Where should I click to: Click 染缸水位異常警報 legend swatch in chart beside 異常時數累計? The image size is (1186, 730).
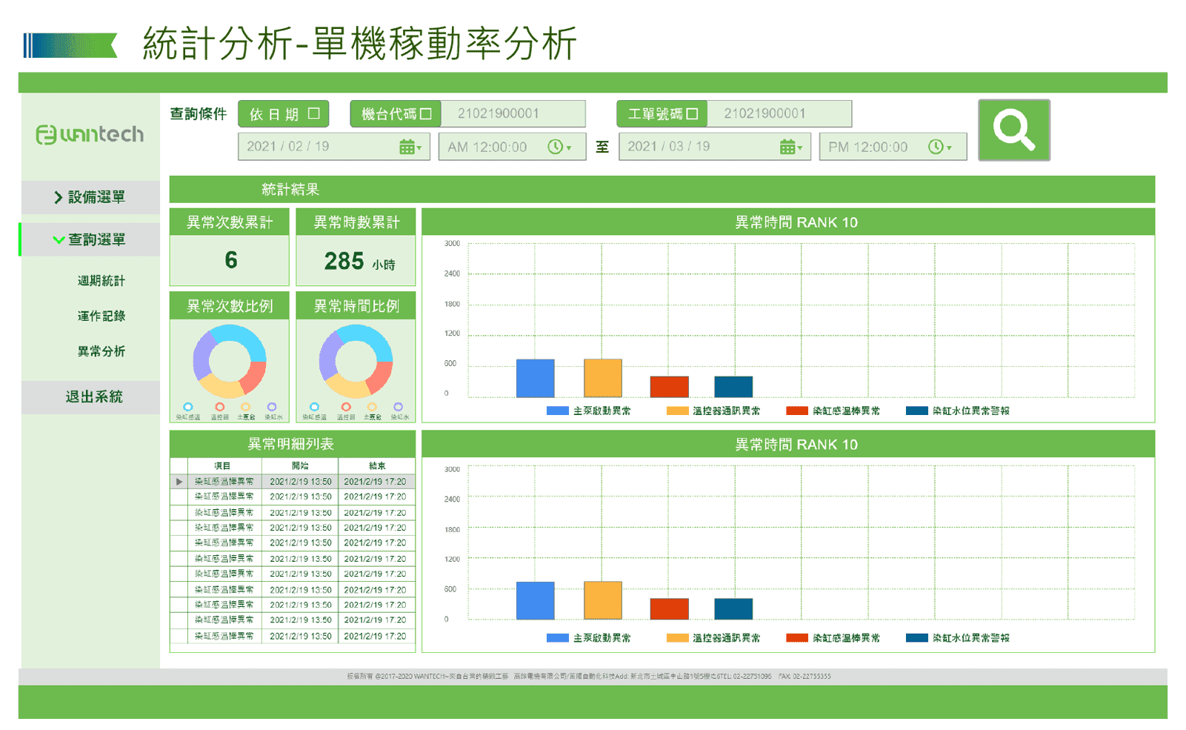click(917, 411)
